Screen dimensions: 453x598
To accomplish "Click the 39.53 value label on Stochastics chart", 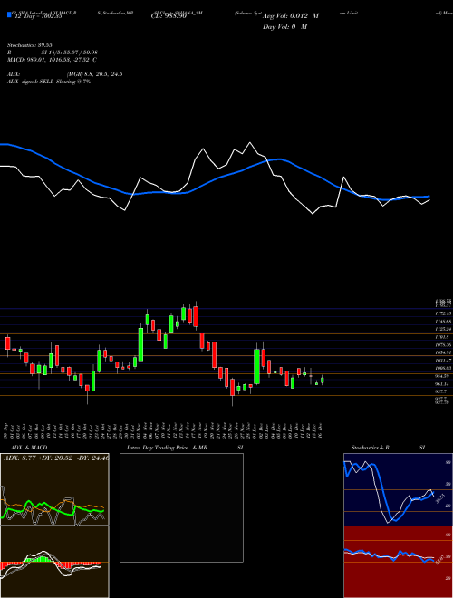I will pos(440,498).
